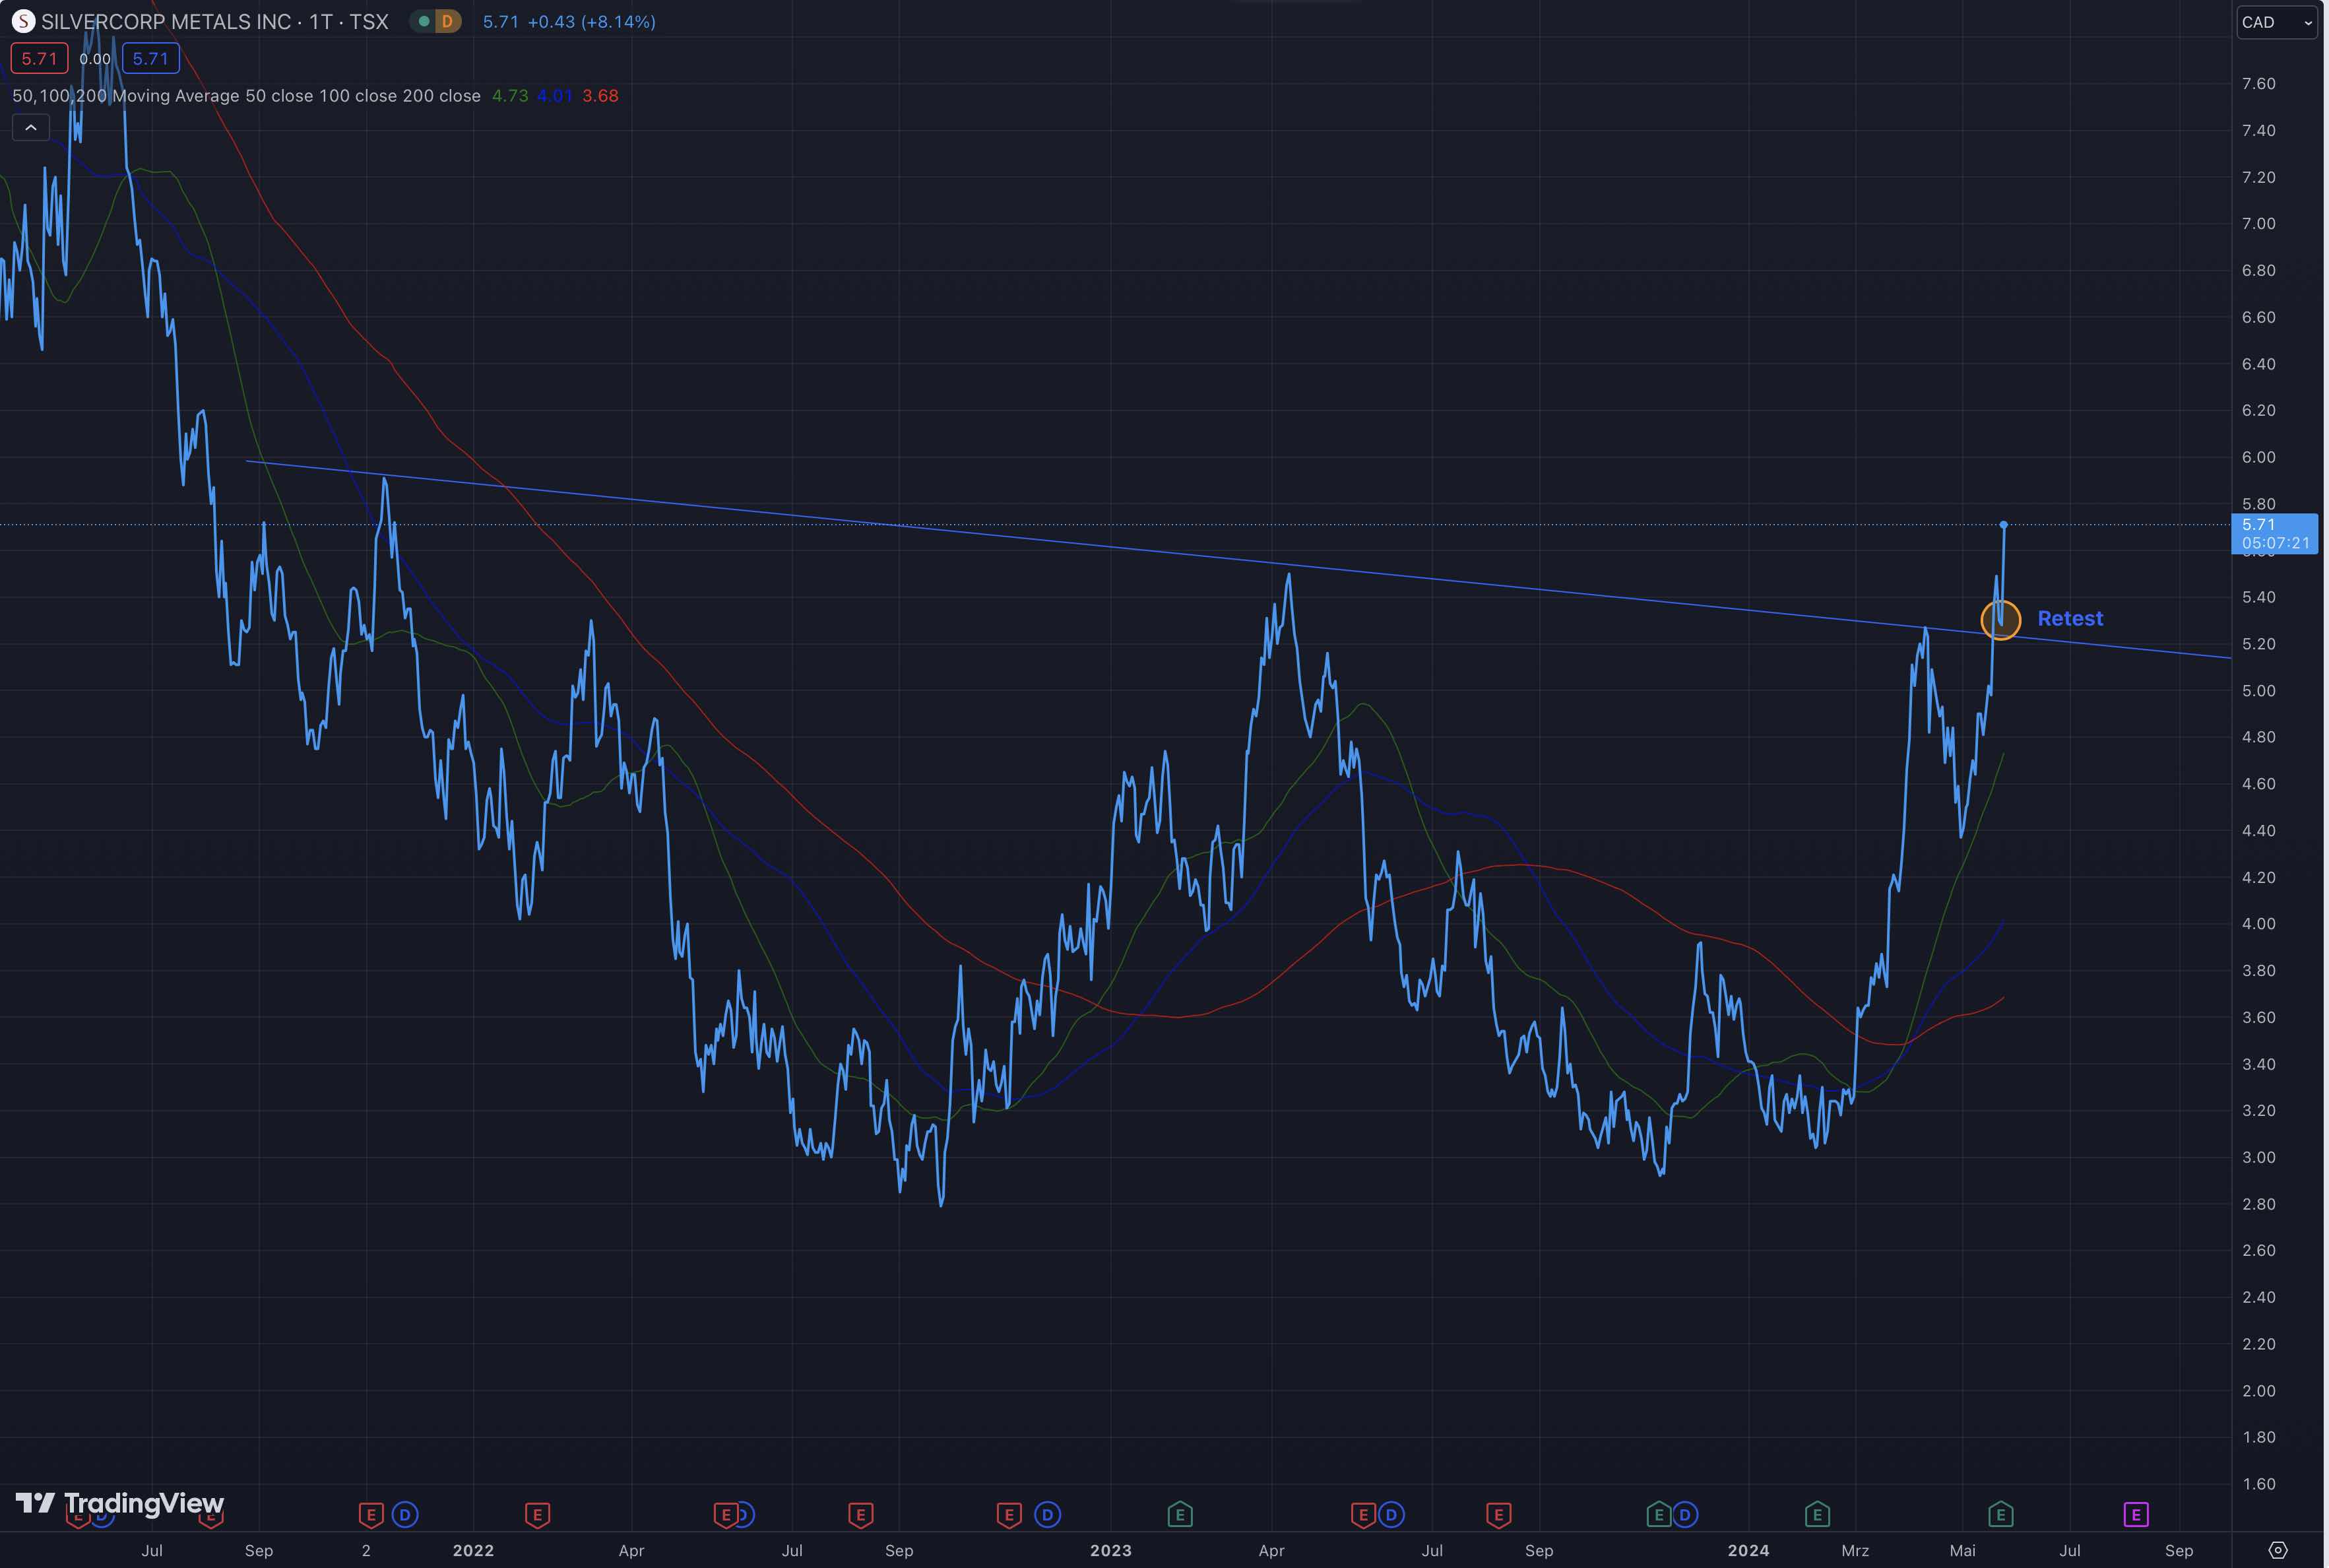Click the TradingView logo
2329x1568 pixels.
pos(120,1503)
